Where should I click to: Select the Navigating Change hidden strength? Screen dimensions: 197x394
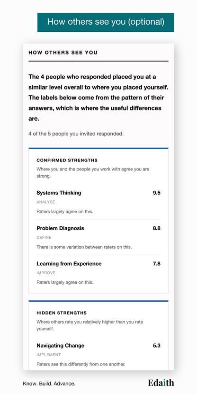(98, 355)
